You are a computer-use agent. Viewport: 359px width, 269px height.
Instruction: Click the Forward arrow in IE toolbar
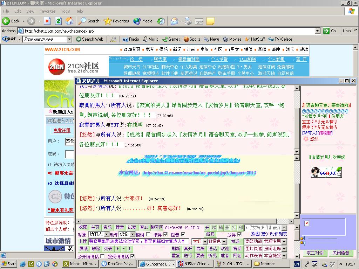coord(31,21)
